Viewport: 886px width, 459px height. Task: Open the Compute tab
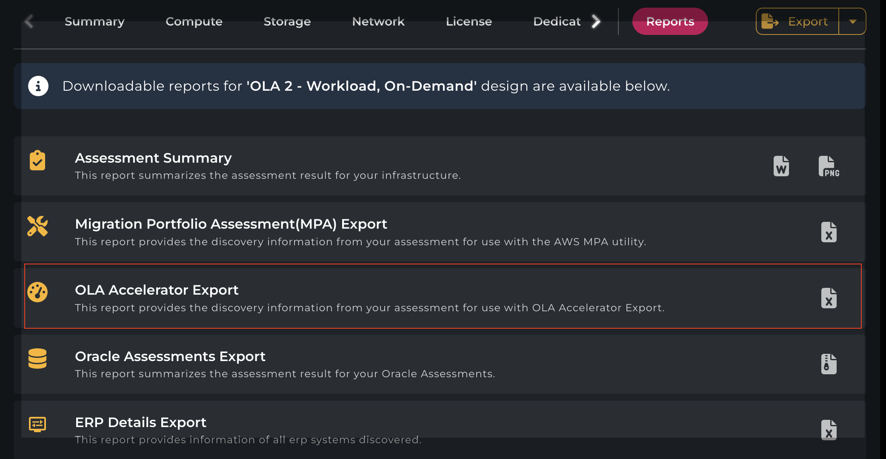click(194, 21)
